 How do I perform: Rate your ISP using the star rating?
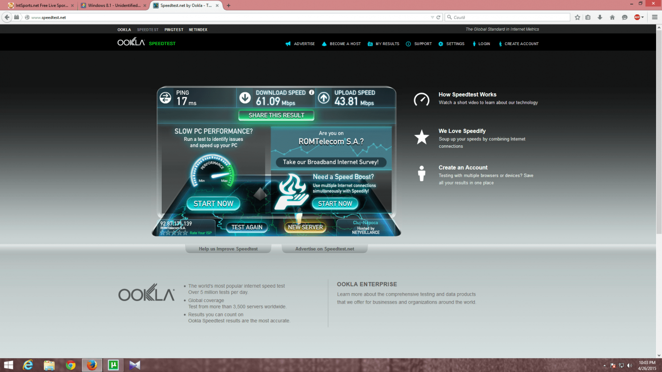[x=174, y=233]
